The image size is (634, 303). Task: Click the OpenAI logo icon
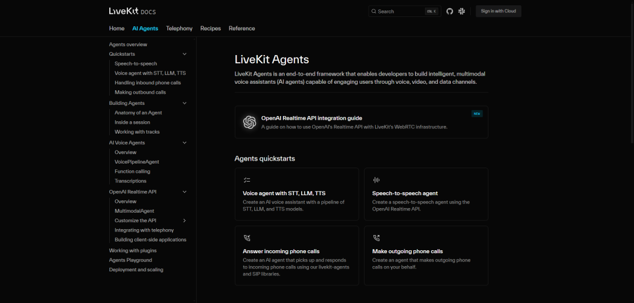pos(249,122)
